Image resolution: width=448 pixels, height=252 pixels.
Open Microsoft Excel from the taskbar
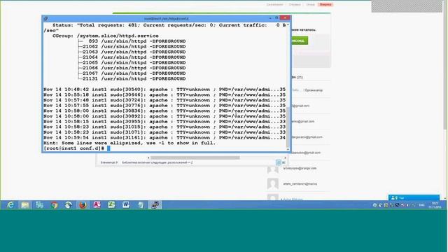[x=111, y=205]
